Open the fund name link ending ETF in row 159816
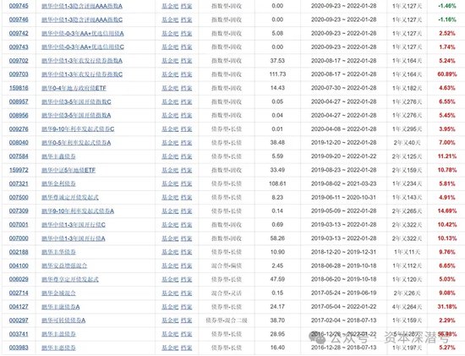The image size is (465, 356). click(x=74, y=88)
